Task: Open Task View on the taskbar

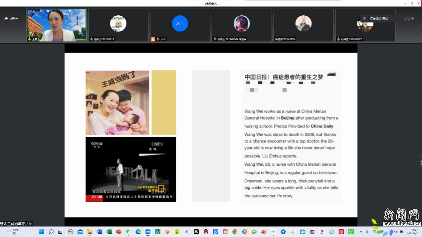Action: pos(60,232)
